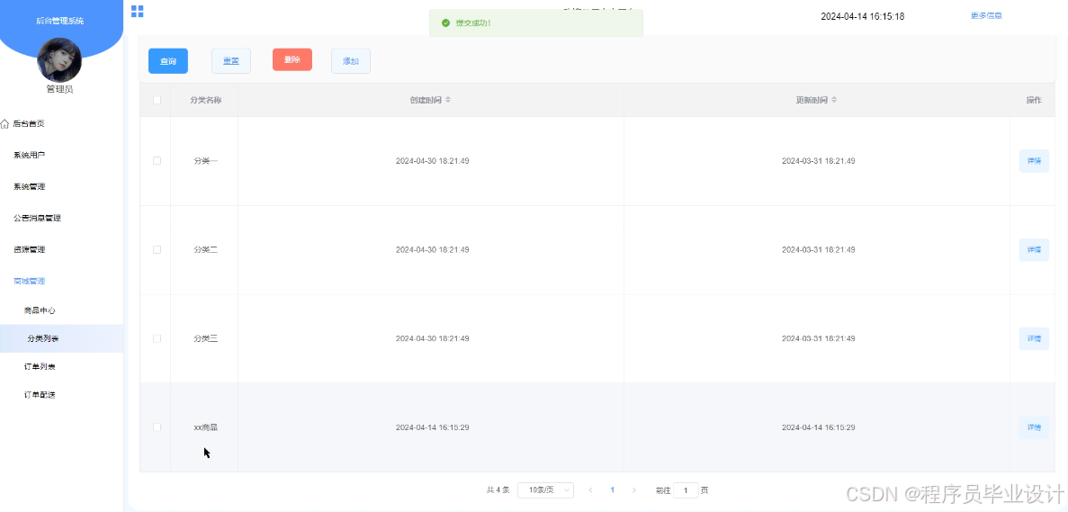This screenshot has width=1068, height=512.
Task: Go to next page arrow
Action: 634,490
